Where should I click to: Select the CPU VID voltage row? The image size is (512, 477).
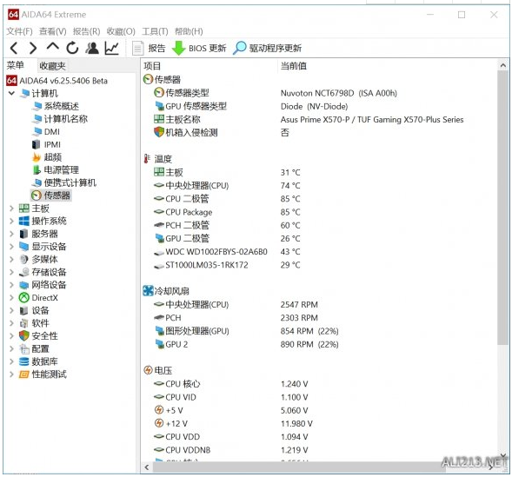(x=231, y=397)
